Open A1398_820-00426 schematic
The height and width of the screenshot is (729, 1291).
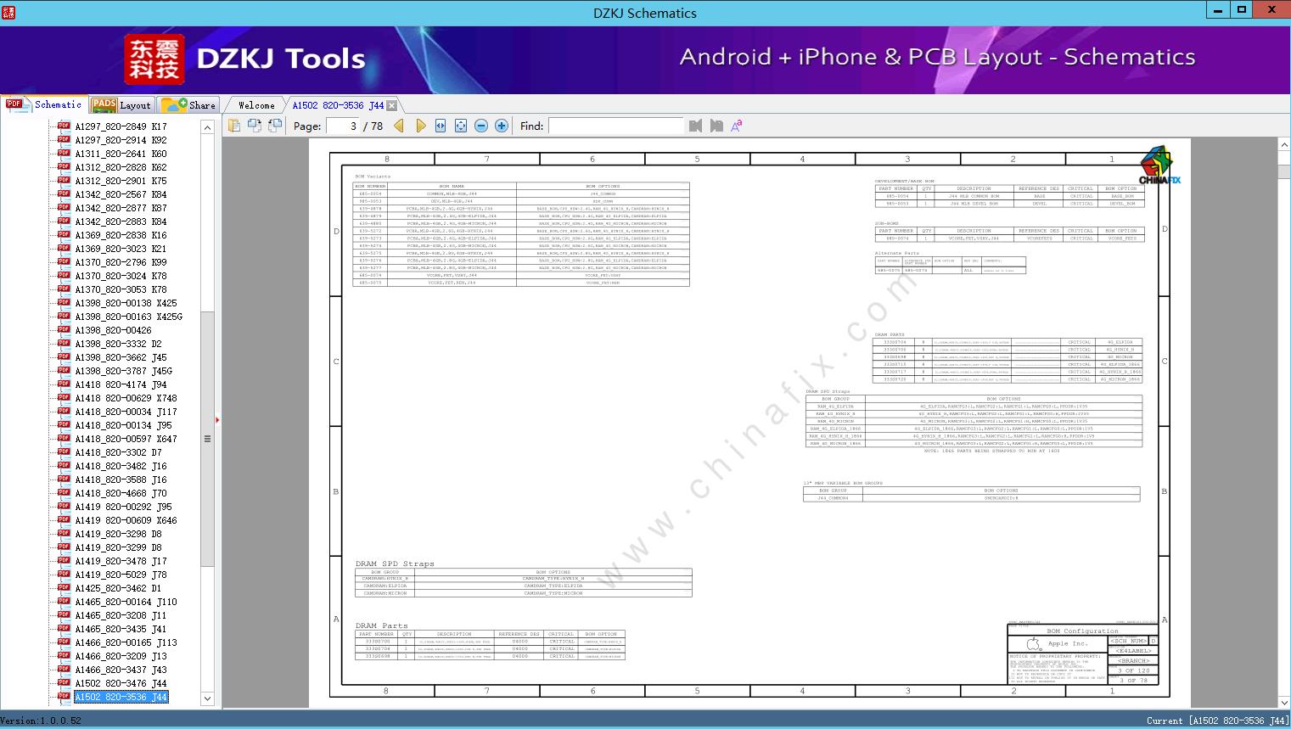coord(113,330)
